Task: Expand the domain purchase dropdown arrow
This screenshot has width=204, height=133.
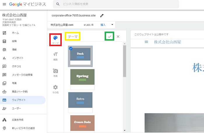Action: [112, 25]
